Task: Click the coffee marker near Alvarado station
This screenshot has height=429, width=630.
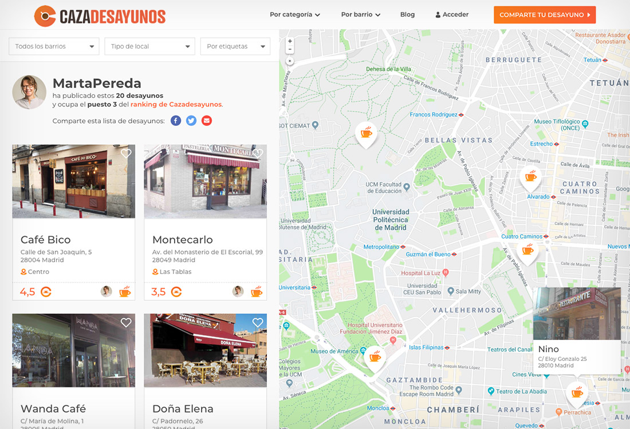Action: coord(531,177)
